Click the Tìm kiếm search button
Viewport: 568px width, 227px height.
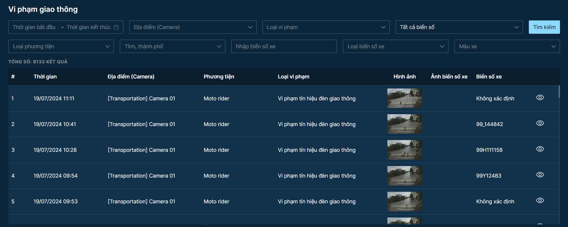[x=544, y=27]
